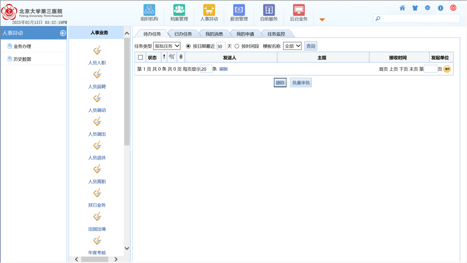
Task: Expand more modules with orange arrow
Action: click(322, 20)
